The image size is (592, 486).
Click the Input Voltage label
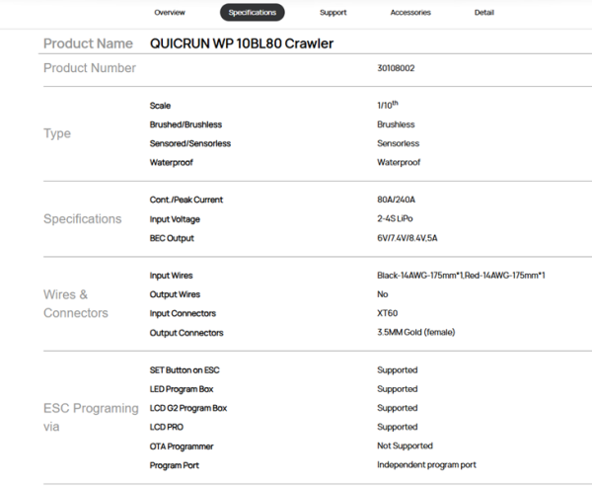click(175, 219)
